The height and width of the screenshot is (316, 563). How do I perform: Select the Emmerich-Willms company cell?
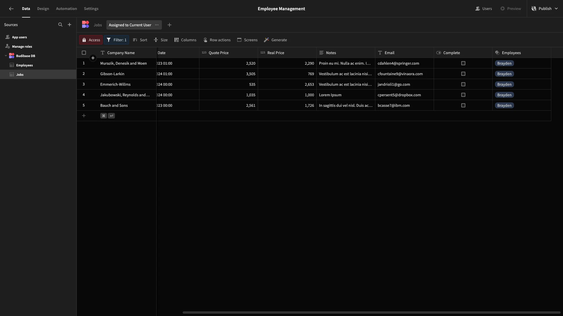127,84
